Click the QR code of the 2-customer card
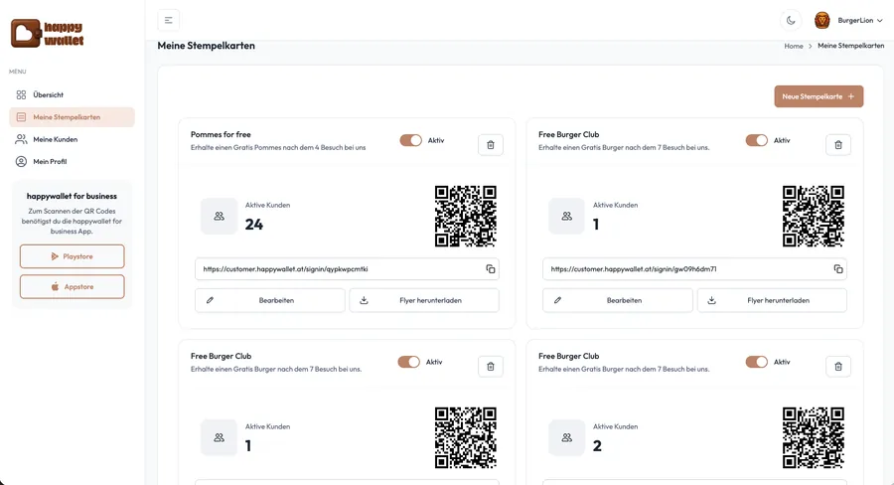 pyautogui.click(x=813, y=437)
